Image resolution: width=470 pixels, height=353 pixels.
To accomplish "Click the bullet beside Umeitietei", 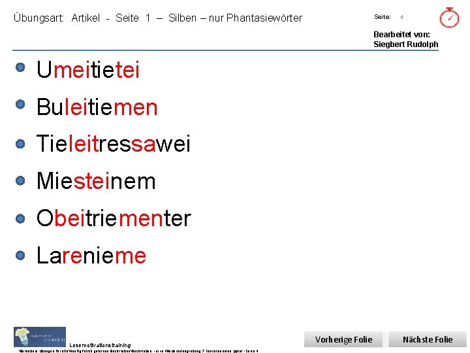I will click(x=20, y=67).
